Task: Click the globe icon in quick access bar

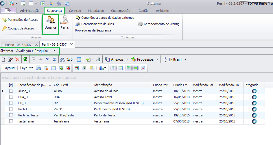Action: tap(59, 3)
